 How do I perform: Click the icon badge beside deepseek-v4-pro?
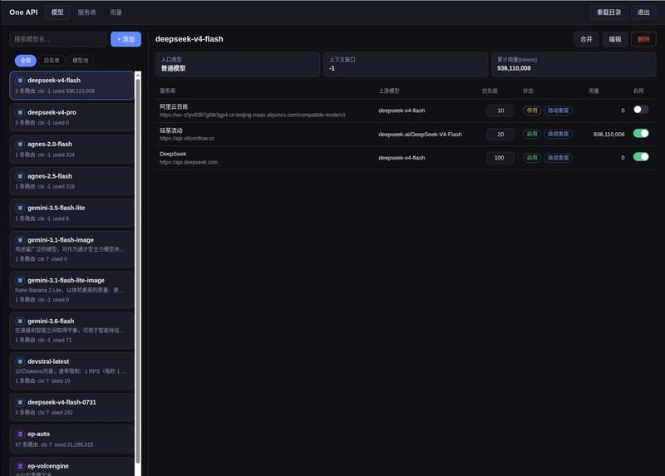pos(20,112)
